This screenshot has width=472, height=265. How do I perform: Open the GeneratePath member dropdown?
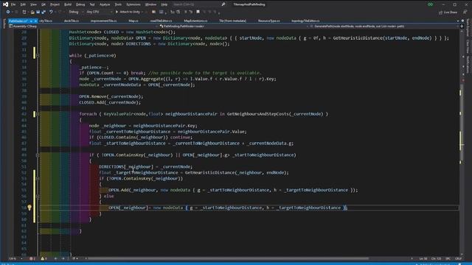pos(384,26)
